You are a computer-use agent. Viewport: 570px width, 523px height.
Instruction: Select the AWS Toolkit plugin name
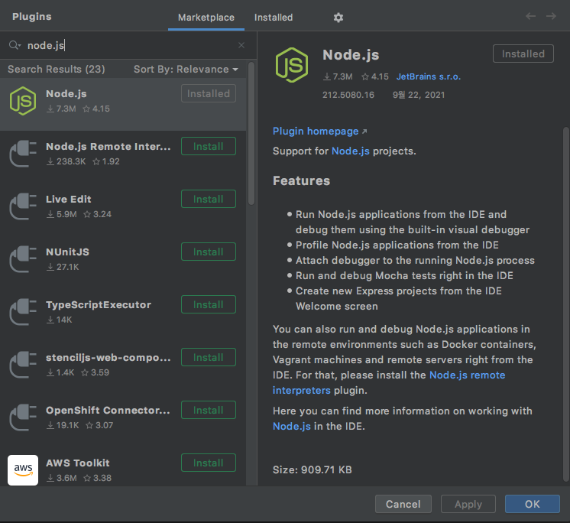(77, 463)
